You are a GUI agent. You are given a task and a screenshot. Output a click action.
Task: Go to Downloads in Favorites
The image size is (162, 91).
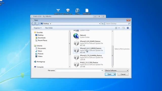point(40,38)
